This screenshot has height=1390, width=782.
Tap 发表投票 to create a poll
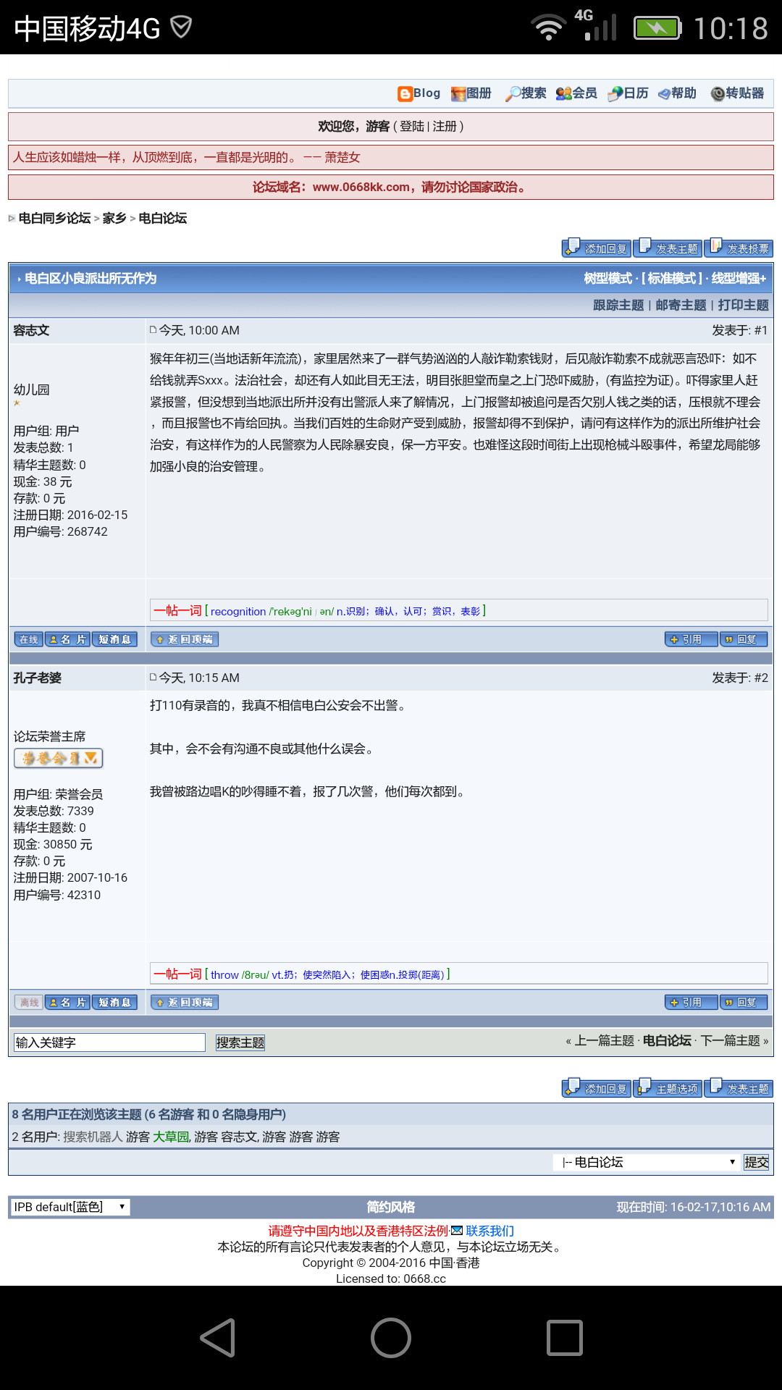(739, 248)
